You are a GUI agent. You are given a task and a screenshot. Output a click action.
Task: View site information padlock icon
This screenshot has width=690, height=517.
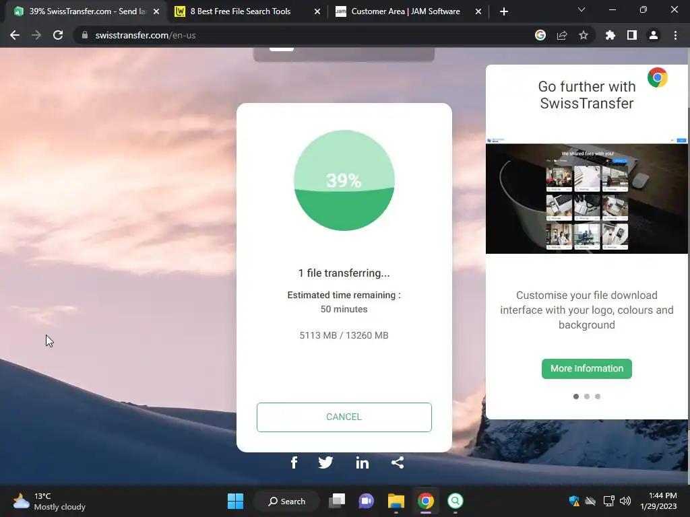tap(85, 35)
